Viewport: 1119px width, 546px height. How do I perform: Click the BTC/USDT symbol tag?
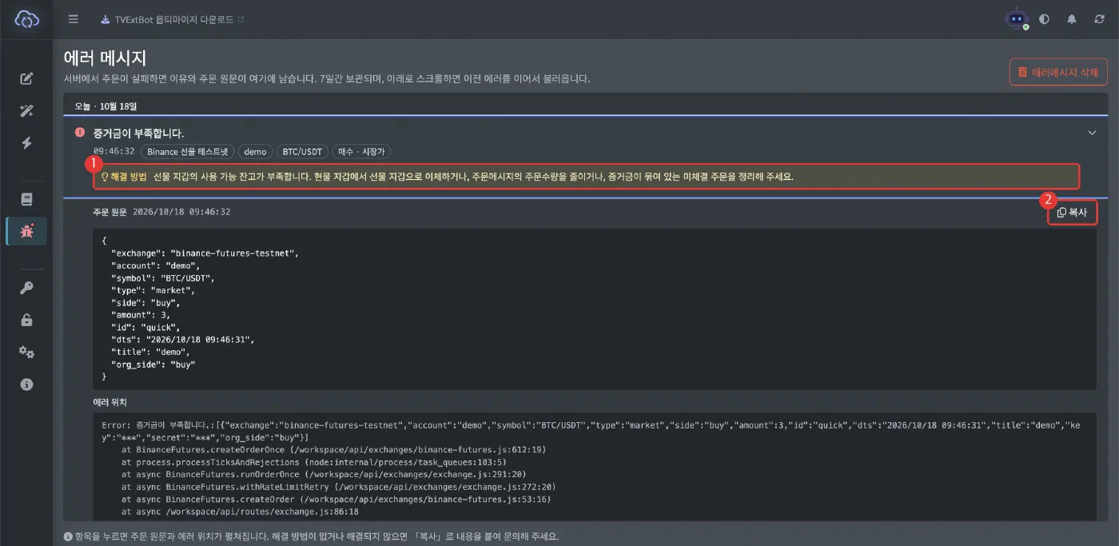click(302, 152)
